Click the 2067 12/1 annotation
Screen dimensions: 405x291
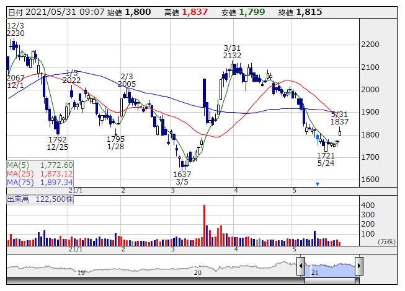tap(16, 82)
